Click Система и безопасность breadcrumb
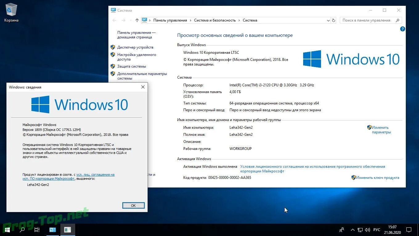 click(215, 20)
